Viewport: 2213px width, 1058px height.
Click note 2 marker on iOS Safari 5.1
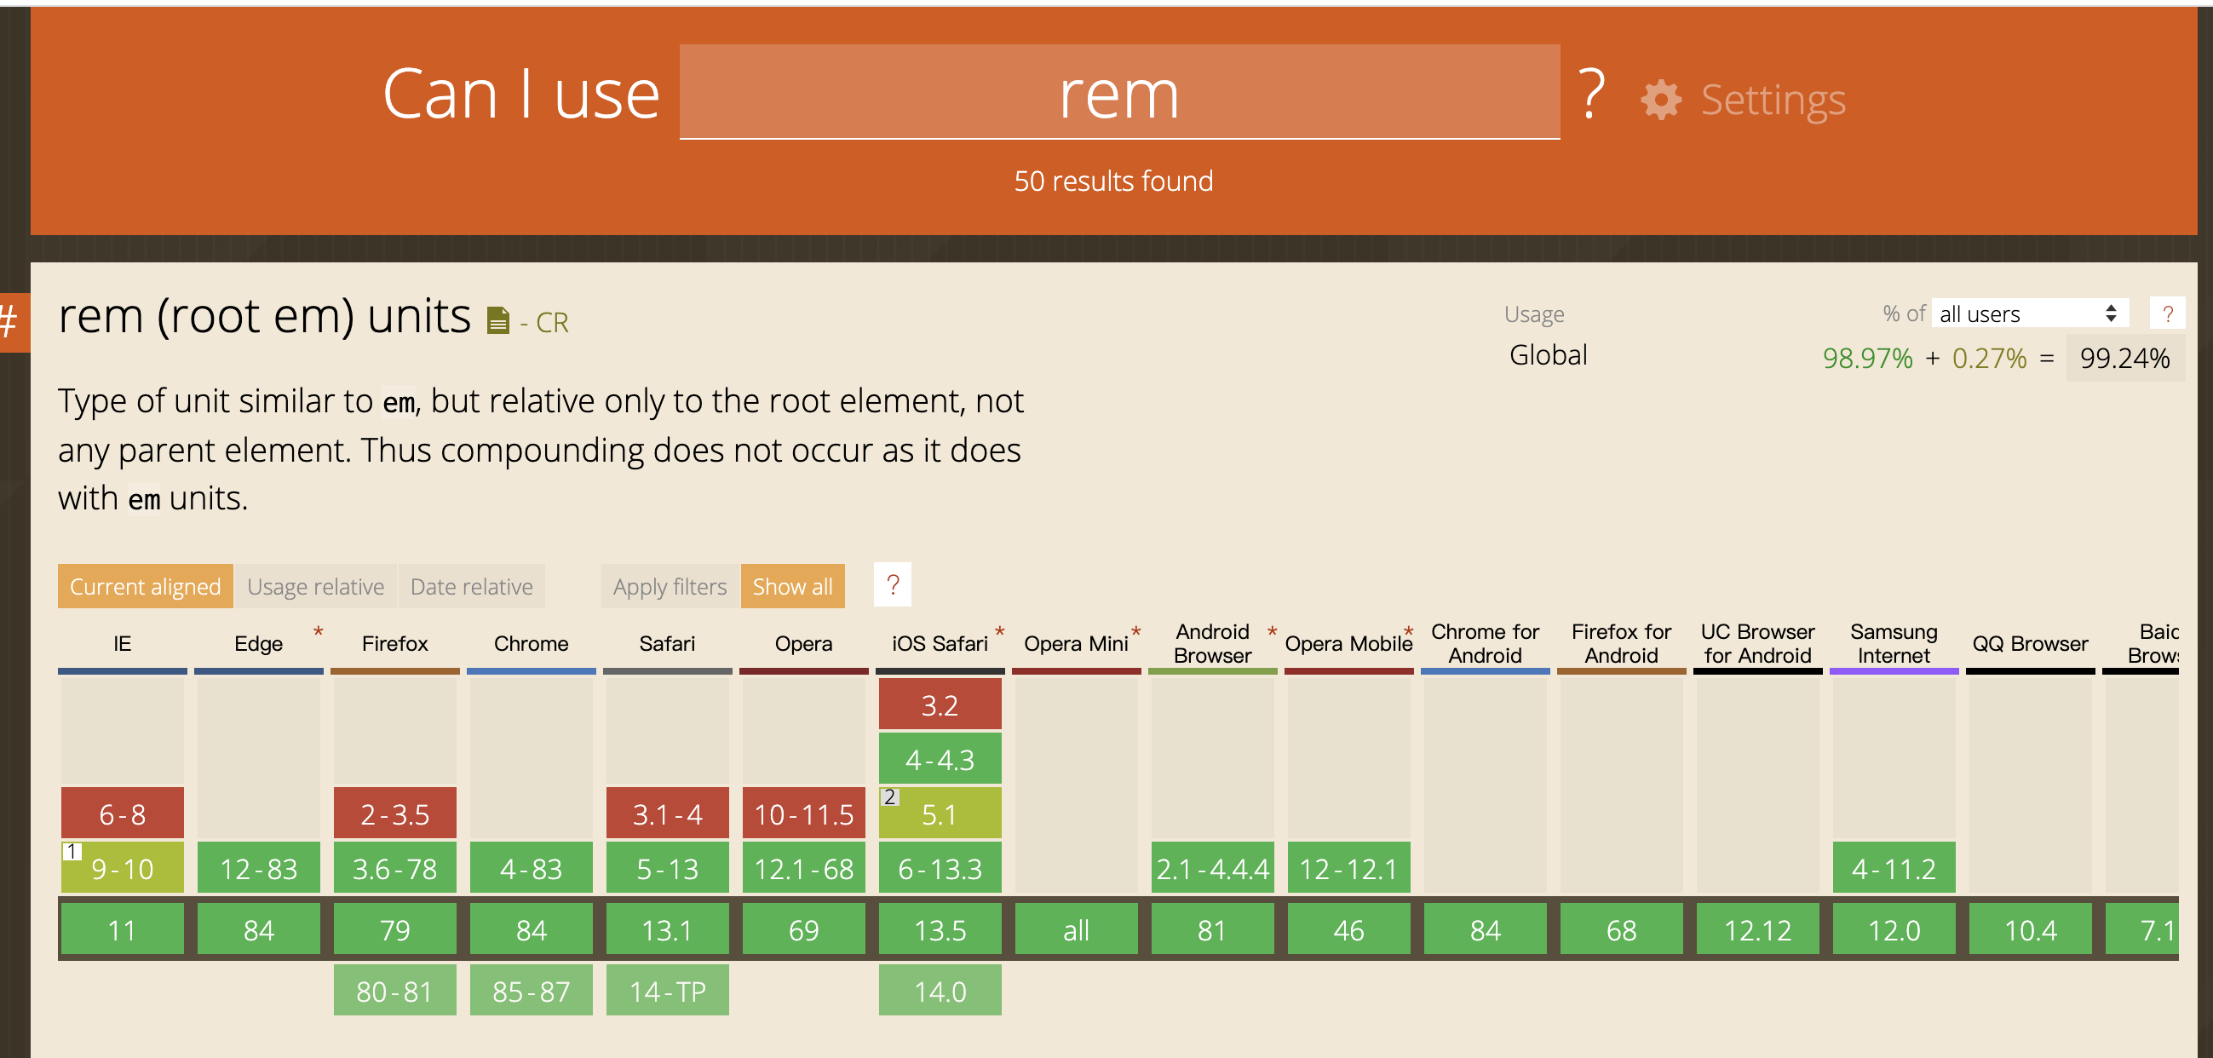(x=890, y=796)
